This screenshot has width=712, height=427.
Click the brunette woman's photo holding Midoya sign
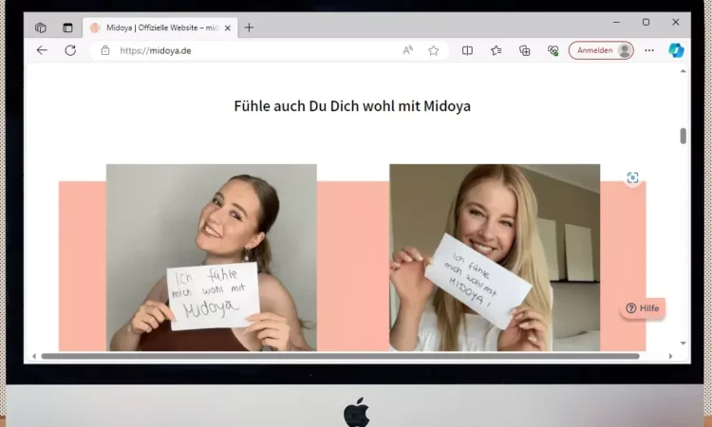point(211,257)
